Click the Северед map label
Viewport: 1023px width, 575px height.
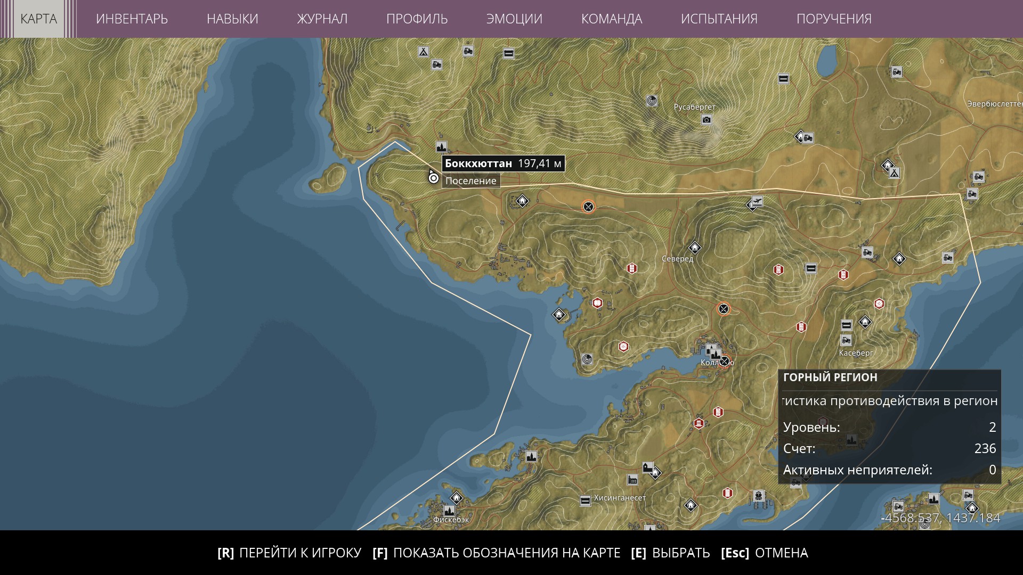(678, 259)
